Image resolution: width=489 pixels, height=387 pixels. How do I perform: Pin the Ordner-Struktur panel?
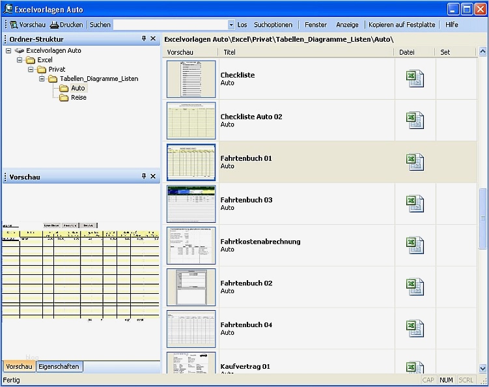click(144, 39)
